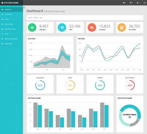Image resolution: width=147 pixels, height=134 pixels.
Task: Click the Empty Page lock icon in the sidebar
Action: pyautogui.click(x=2, y=44)
